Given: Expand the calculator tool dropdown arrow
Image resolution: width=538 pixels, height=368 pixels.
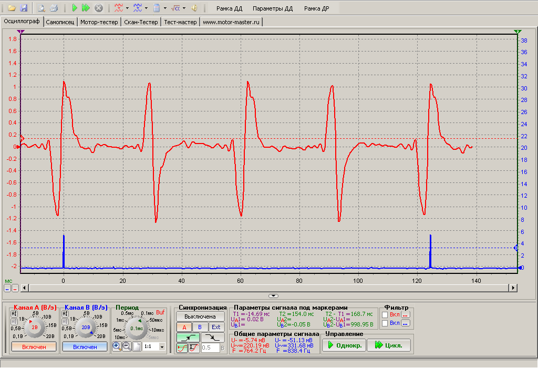Looking at the screenshot, I should 165,8.
